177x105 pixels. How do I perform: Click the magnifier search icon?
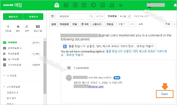coord(91,16)
